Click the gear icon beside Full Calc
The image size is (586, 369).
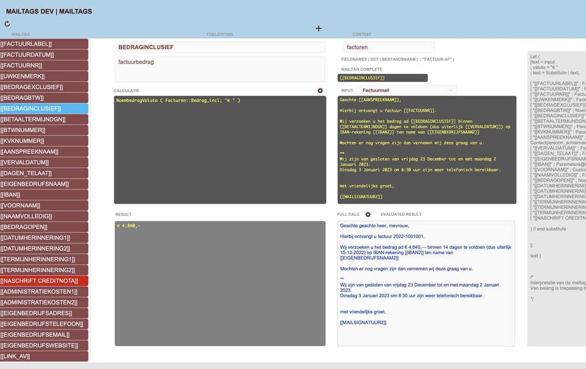[x=368, y=215]
